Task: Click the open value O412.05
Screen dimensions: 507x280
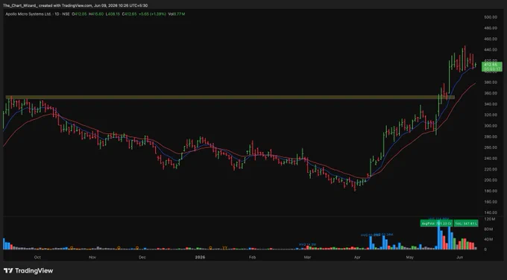Action: (79, 14)
